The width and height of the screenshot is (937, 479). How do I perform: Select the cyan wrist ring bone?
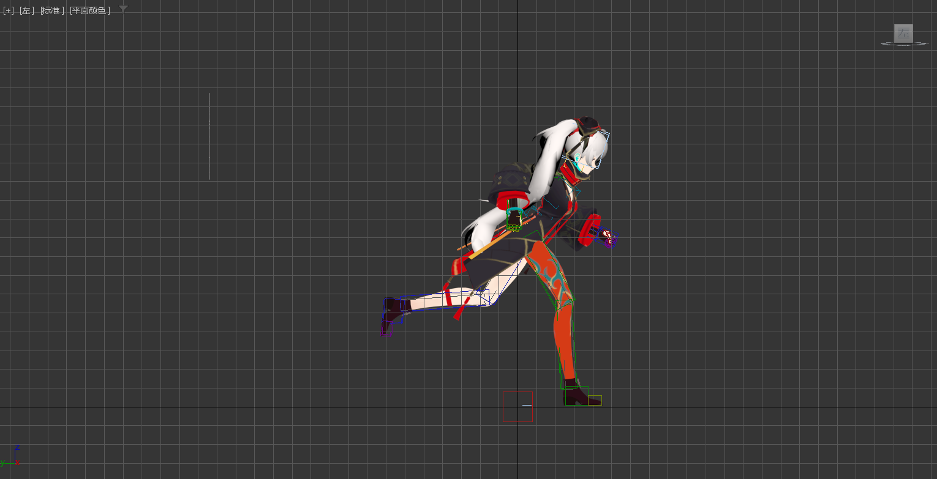click(514, 216)
